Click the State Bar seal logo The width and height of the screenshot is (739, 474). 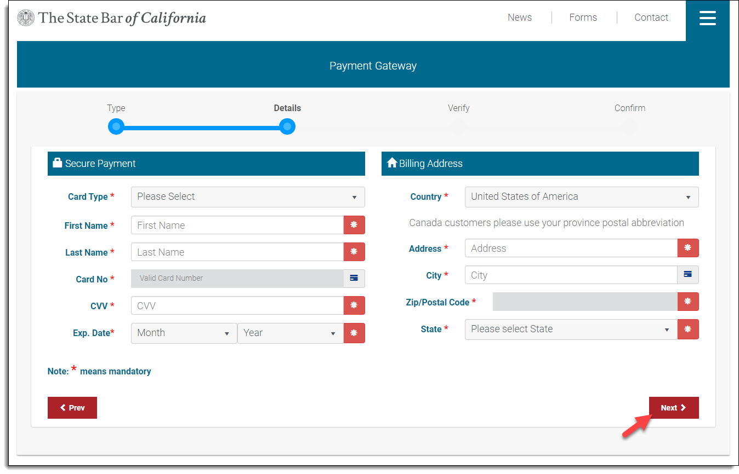pyautogui.click(x=26, y=18)
